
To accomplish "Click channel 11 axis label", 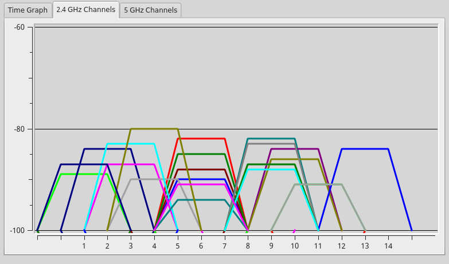I will click(x=318, y=246).
